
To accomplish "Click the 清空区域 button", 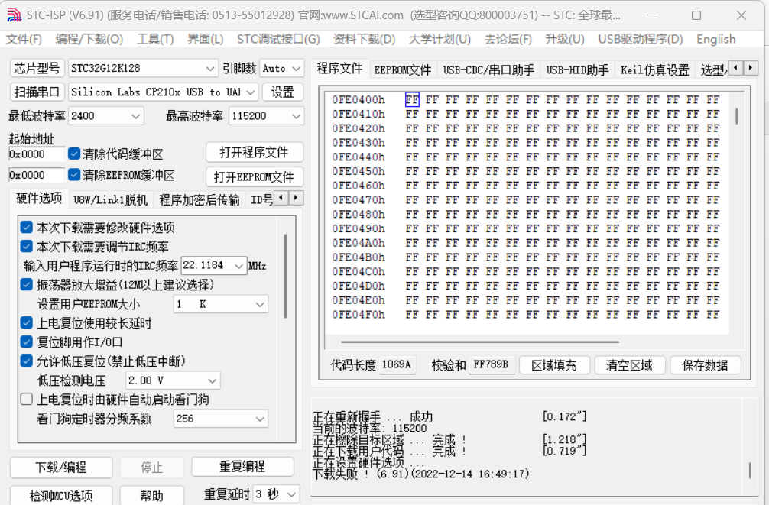I will pos(629,364).
